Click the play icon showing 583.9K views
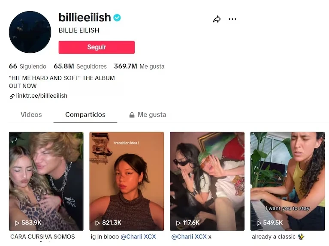329x246 pixels. [17, 223]
